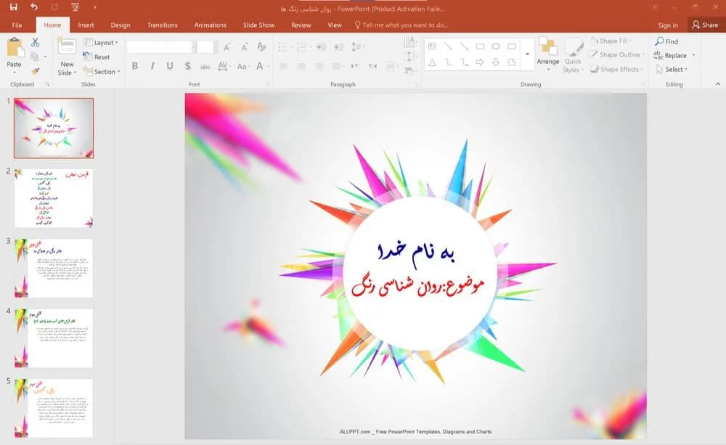This screenshot has height=445, width=726.
Task: Switch to the Insert tab
Action: click(86, 25)
